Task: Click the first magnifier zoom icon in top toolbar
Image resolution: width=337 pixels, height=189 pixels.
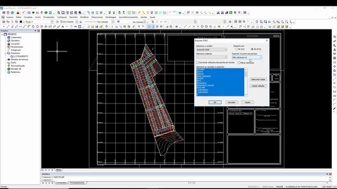Action: click(58, 13)
